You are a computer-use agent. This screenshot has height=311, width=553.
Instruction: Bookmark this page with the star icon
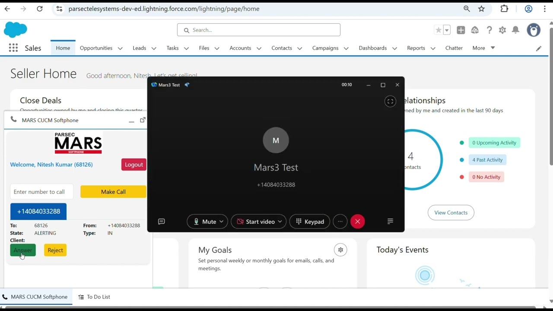point(482,9)
